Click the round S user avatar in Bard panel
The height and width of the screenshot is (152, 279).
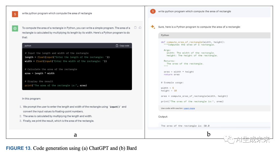pos(153,11)
